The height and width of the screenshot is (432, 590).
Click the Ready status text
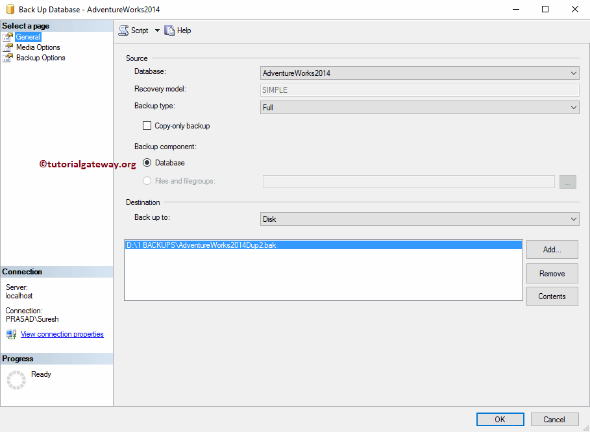[x=41, y=374]
